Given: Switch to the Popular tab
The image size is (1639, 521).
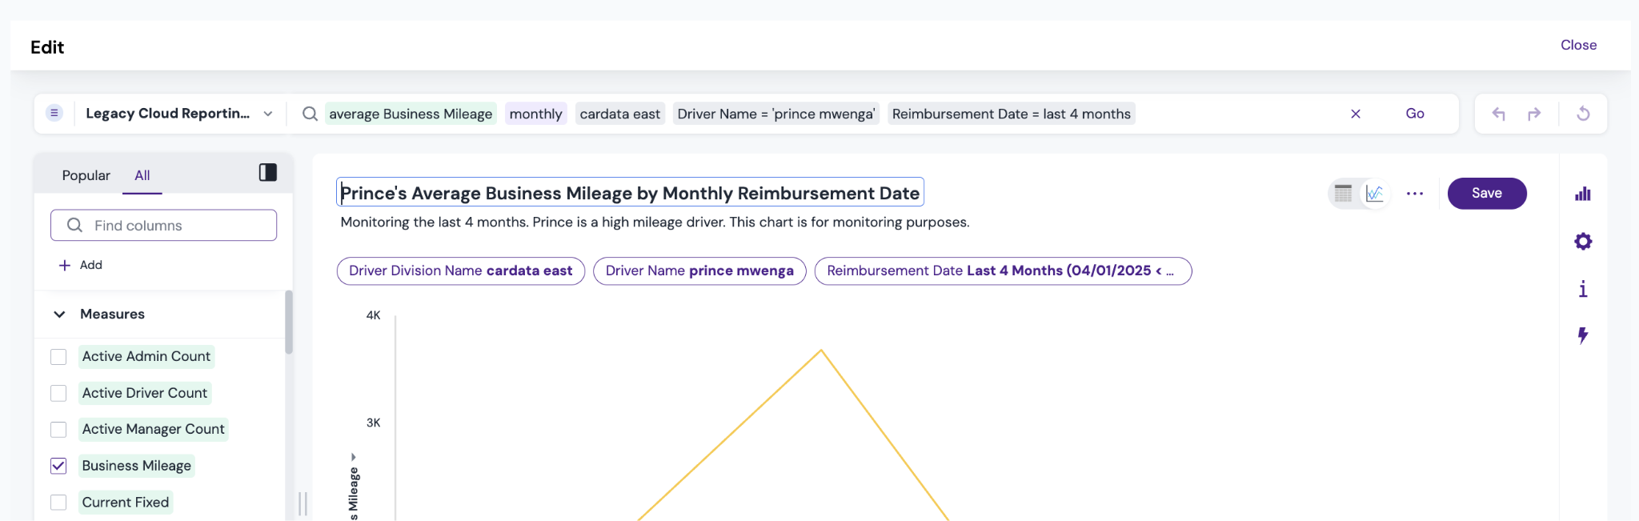Looking at the screenshot, I should coord(86,175).
